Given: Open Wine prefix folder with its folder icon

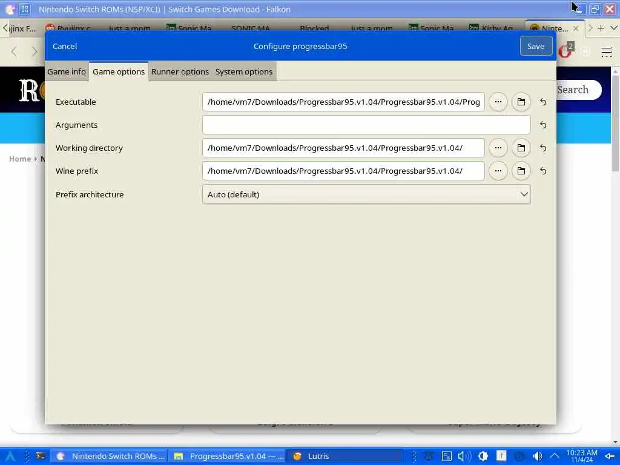Looking at the screenshot, I should (x=521, y=171).
